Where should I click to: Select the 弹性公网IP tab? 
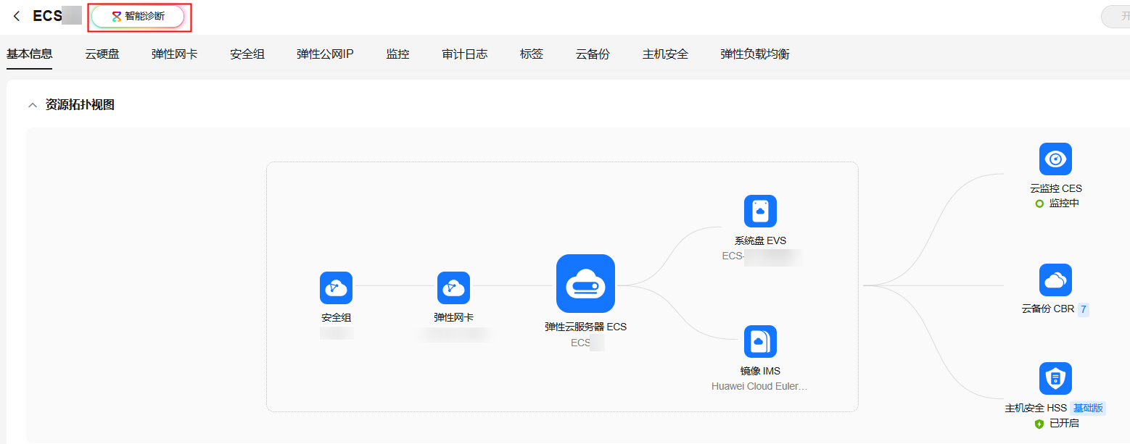pyautogui.click(x=325, y=54)
